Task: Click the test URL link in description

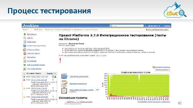Action: [x=99, y=49]
